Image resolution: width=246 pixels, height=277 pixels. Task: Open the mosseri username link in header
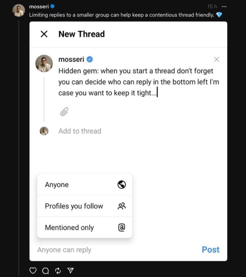coord(39,7)
